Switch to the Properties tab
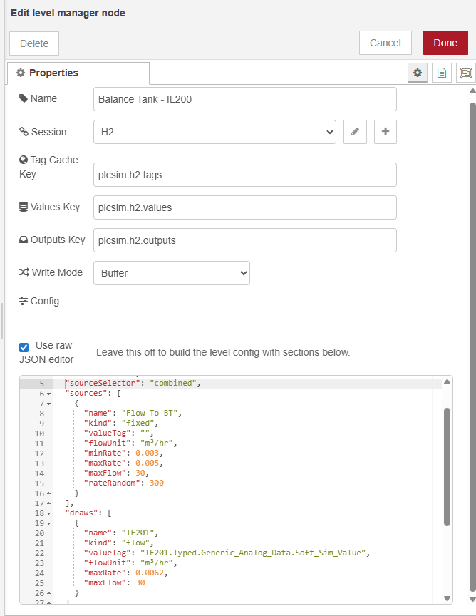This screenshot has width=476, height=616. coord(78,73)
